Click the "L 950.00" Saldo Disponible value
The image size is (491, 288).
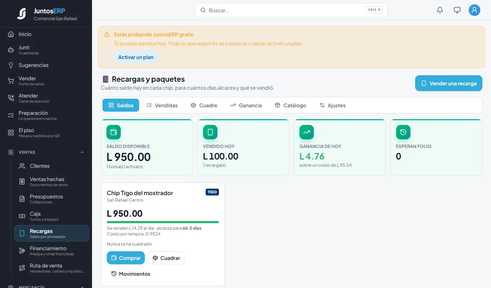129,157
